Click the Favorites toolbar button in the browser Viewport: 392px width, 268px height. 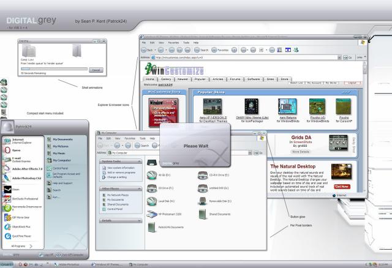220,50
